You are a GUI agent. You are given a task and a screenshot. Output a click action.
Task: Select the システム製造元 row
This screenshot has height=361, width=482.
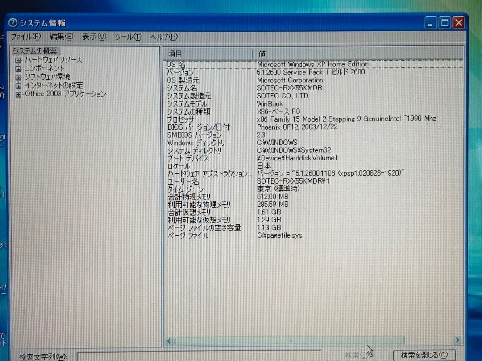(314, 96)
